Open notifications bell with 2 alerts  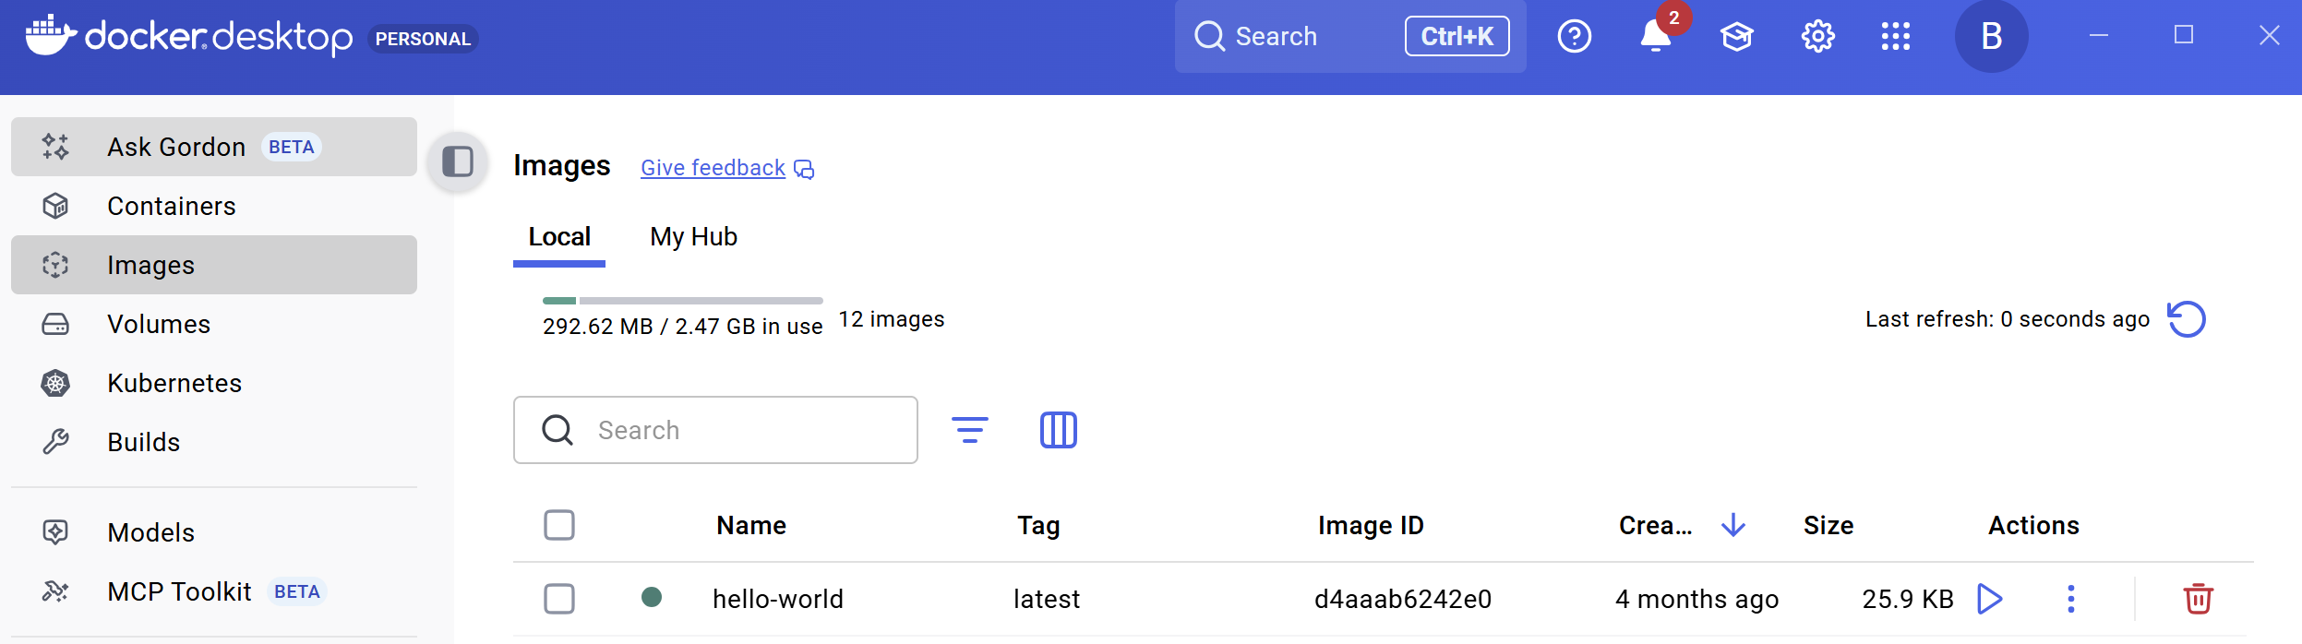click(1656, 36)
